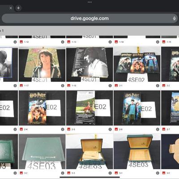Screen dimensions: 179x179
Task: Show info for file 2-6
Action: 158,129
